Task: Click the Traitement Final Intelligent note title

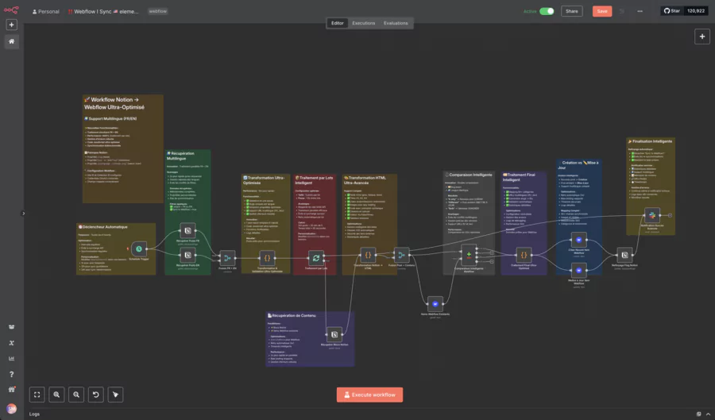Action: (x=519, y=177)
